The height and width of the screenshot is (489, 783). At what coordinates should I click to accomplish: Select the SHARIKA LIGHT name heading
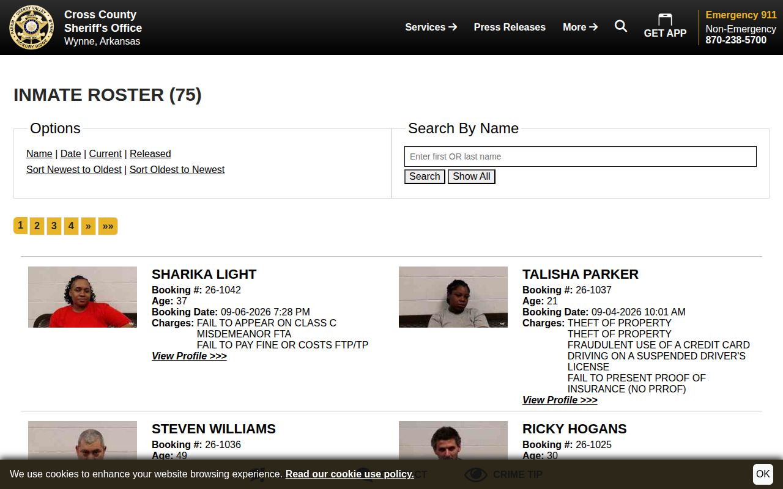tap(204, 274)
